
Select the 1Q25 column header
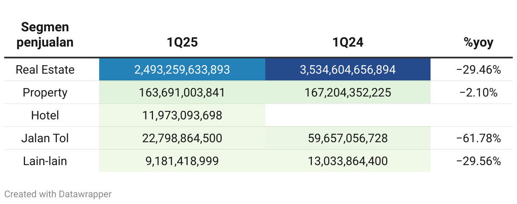pos(182,42)
